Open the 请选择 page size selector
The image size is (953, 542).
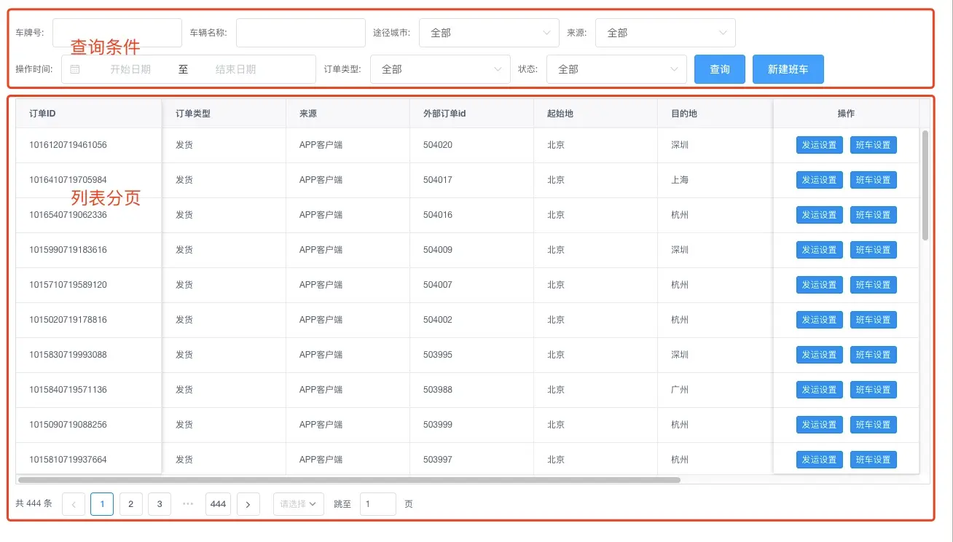(x=299, y=504)
